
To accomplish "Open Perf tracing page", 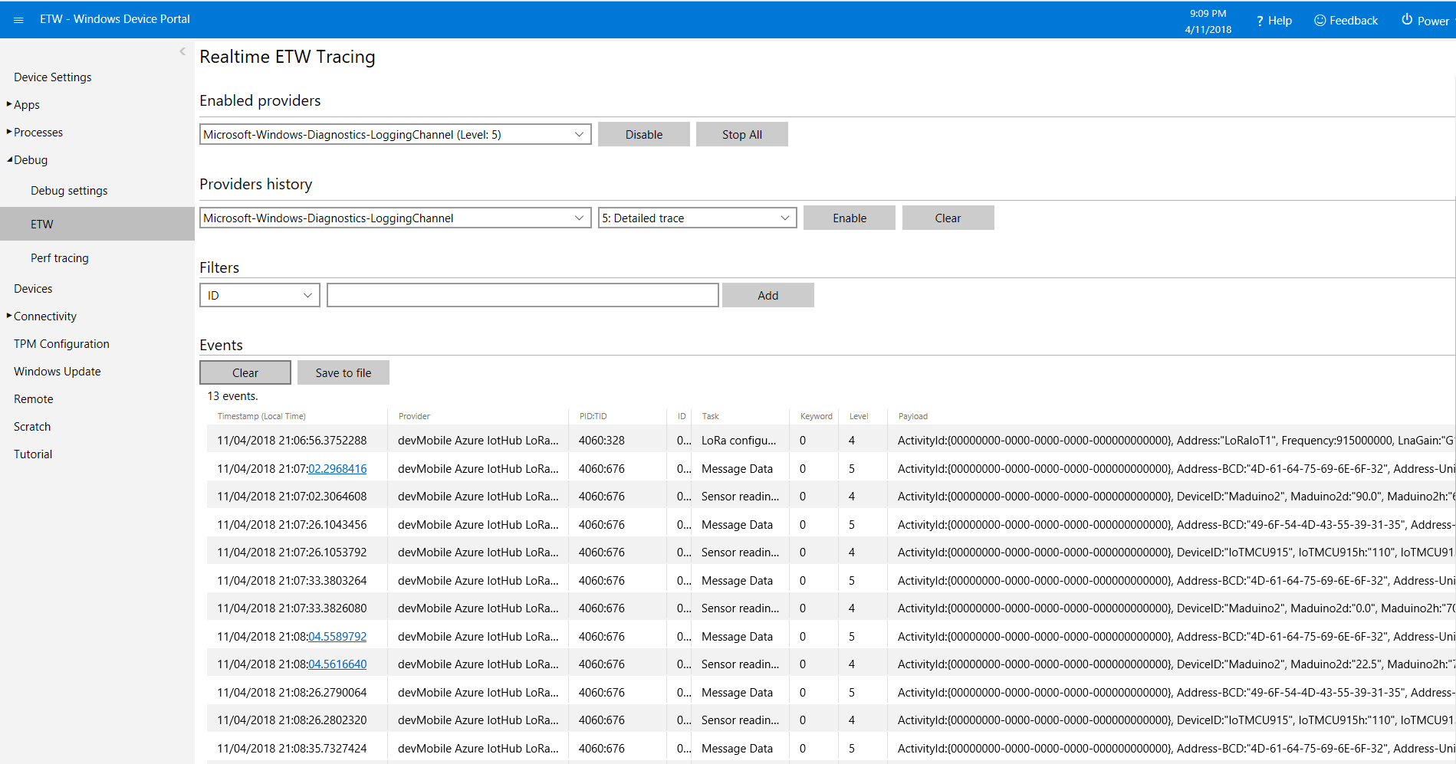I will (60, 258).
